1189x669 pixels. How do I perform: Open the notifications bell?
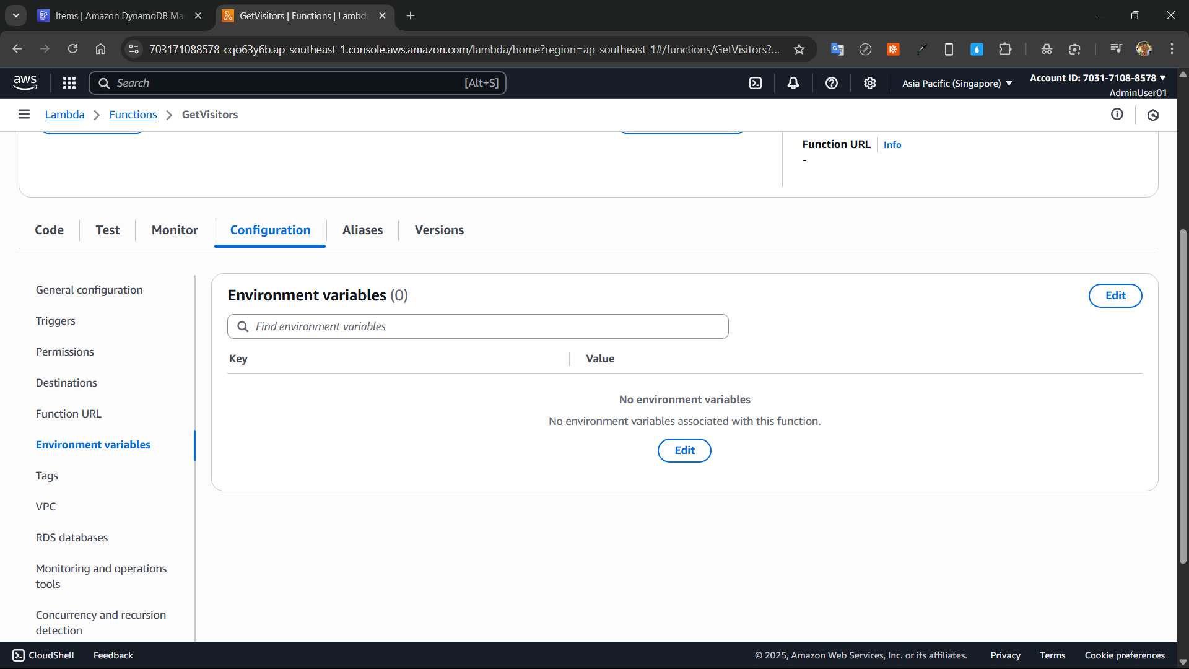coord(793,83)
